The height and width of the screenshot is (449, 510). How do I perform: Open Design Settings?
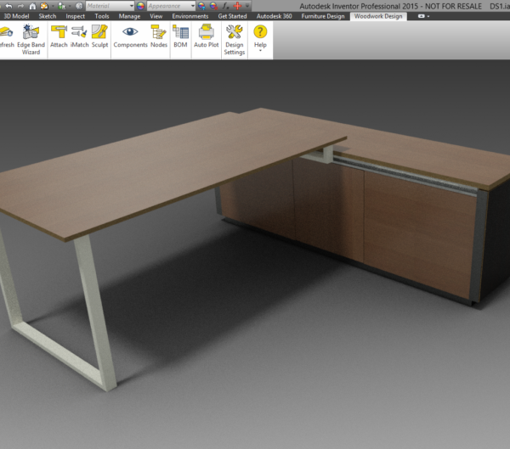(235, 38)
